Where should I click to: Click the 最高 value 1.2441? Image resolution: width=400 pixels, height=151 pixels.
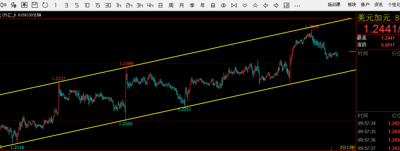click(388, 38)
